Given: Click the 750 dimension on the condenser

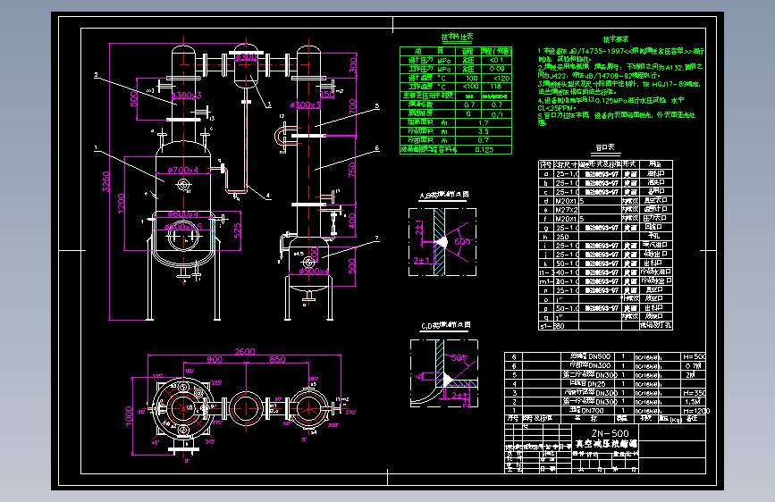Looking at the screenshot, I should (352, 170).
